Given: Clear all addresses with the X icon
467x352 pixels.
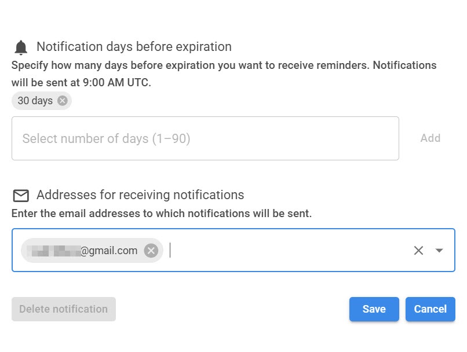Looking at the screenshot, I should [418, 251].
